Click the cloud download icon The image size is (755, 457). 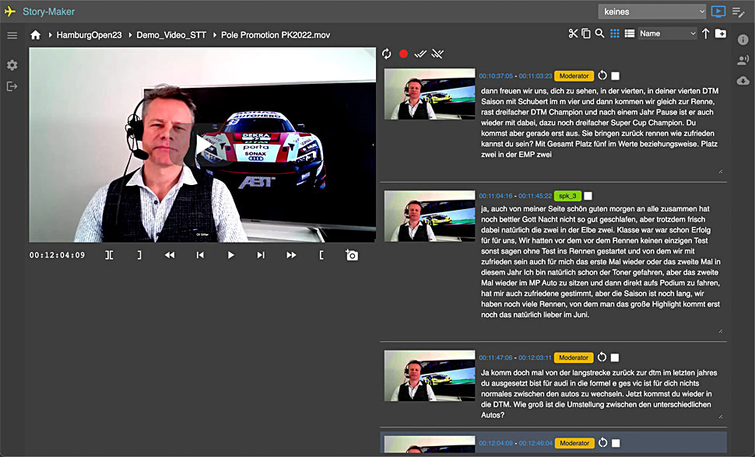pos(743,80)
